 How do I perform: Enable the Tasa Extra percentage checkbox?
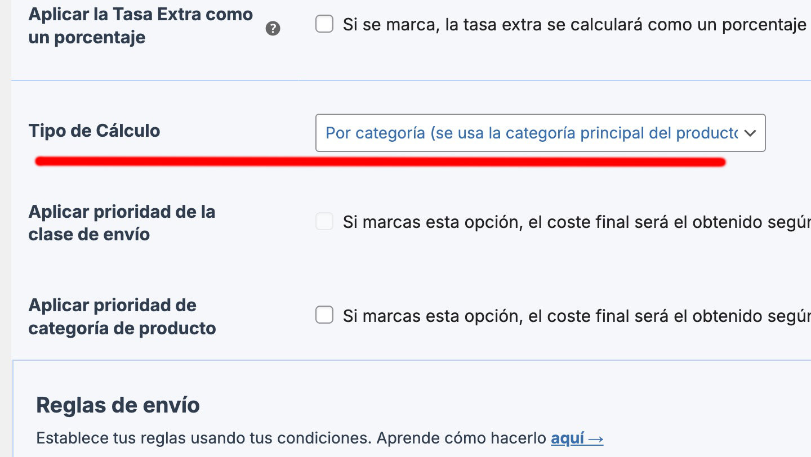(x=324, y=24)
